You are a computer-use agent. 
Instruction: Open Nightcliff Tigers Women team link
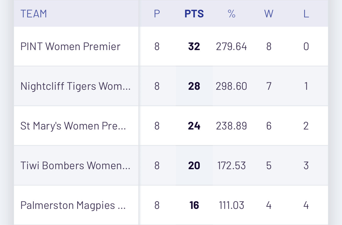coord(75,86)
